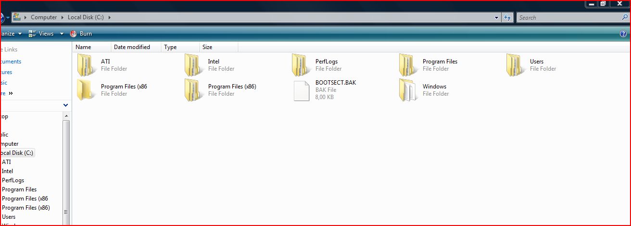Click the ATI folder name text
Viewport: 631px width, 226px height.
click(x=105, y=62)
